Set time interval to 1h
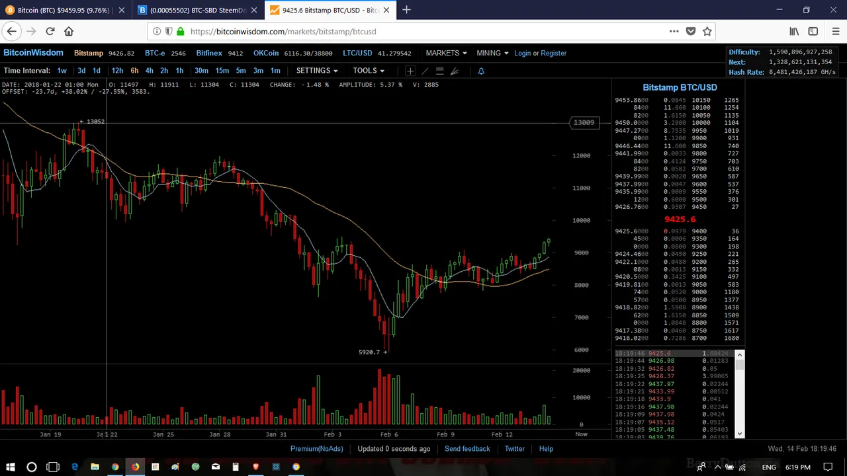 (x=179, y=71)
